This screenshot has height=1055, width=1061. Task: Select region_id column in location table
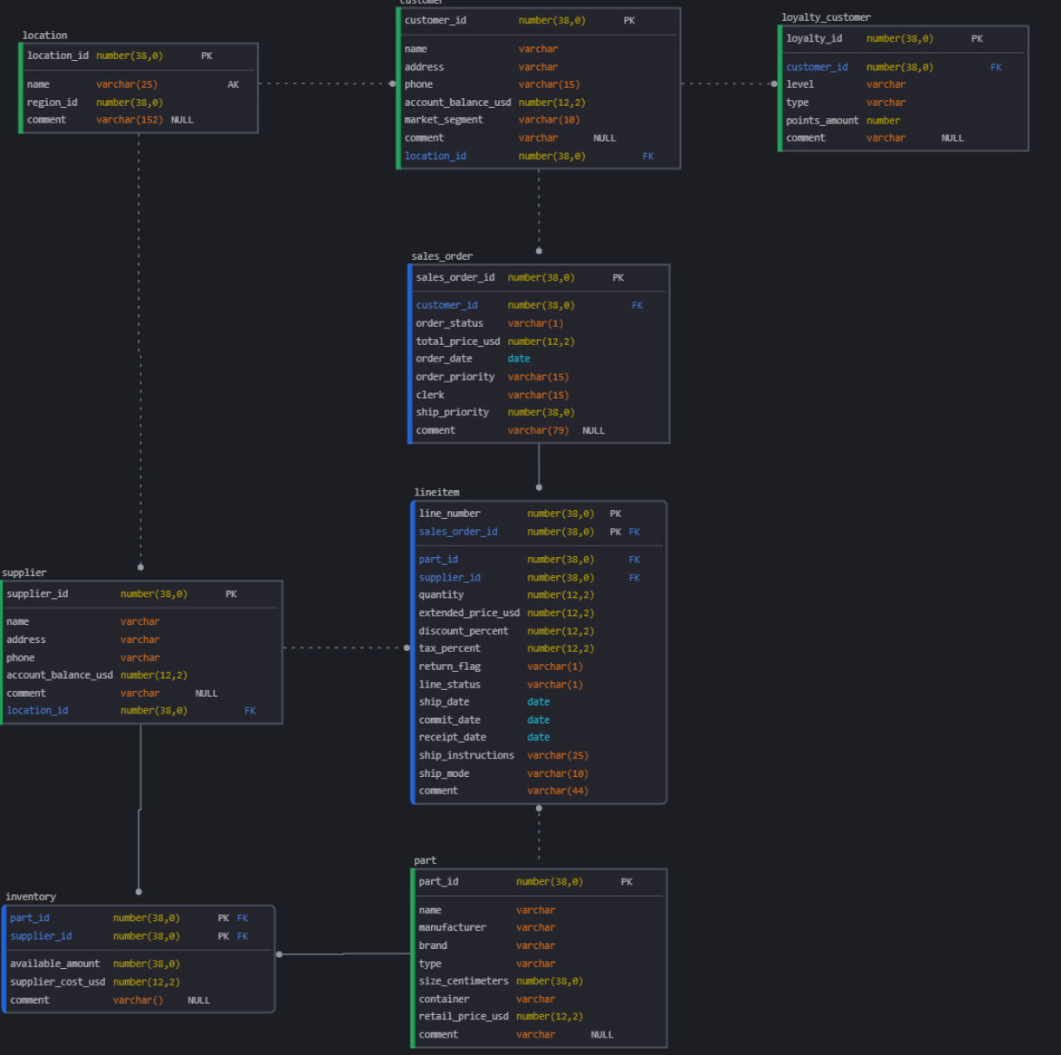pos(52,103)
